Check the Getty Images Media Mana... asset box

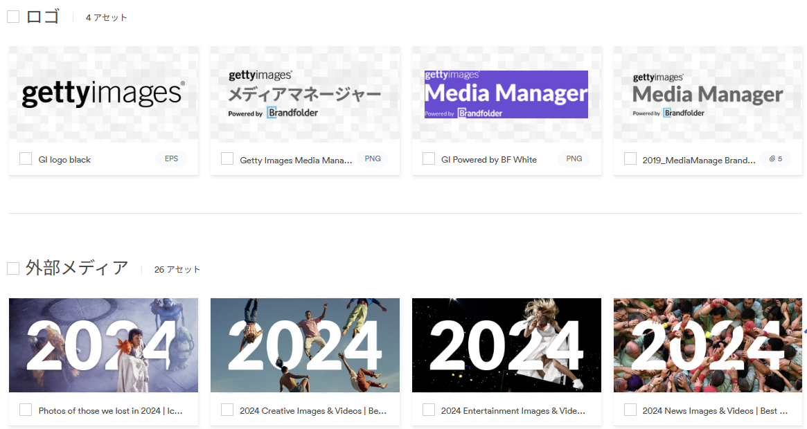[227, 158]
